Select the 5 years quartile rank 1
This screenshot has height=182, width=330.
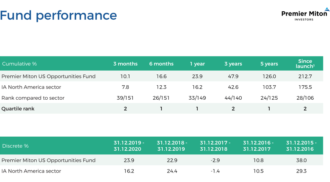point(269,109)
